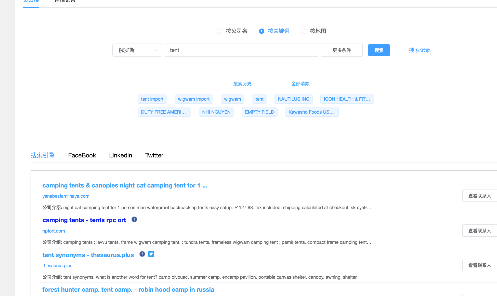The width and height of the screenshot is (497, 296).
Task: Select the 'tent import' history tag
Action: pyautogui.click(x=152, y=99)
